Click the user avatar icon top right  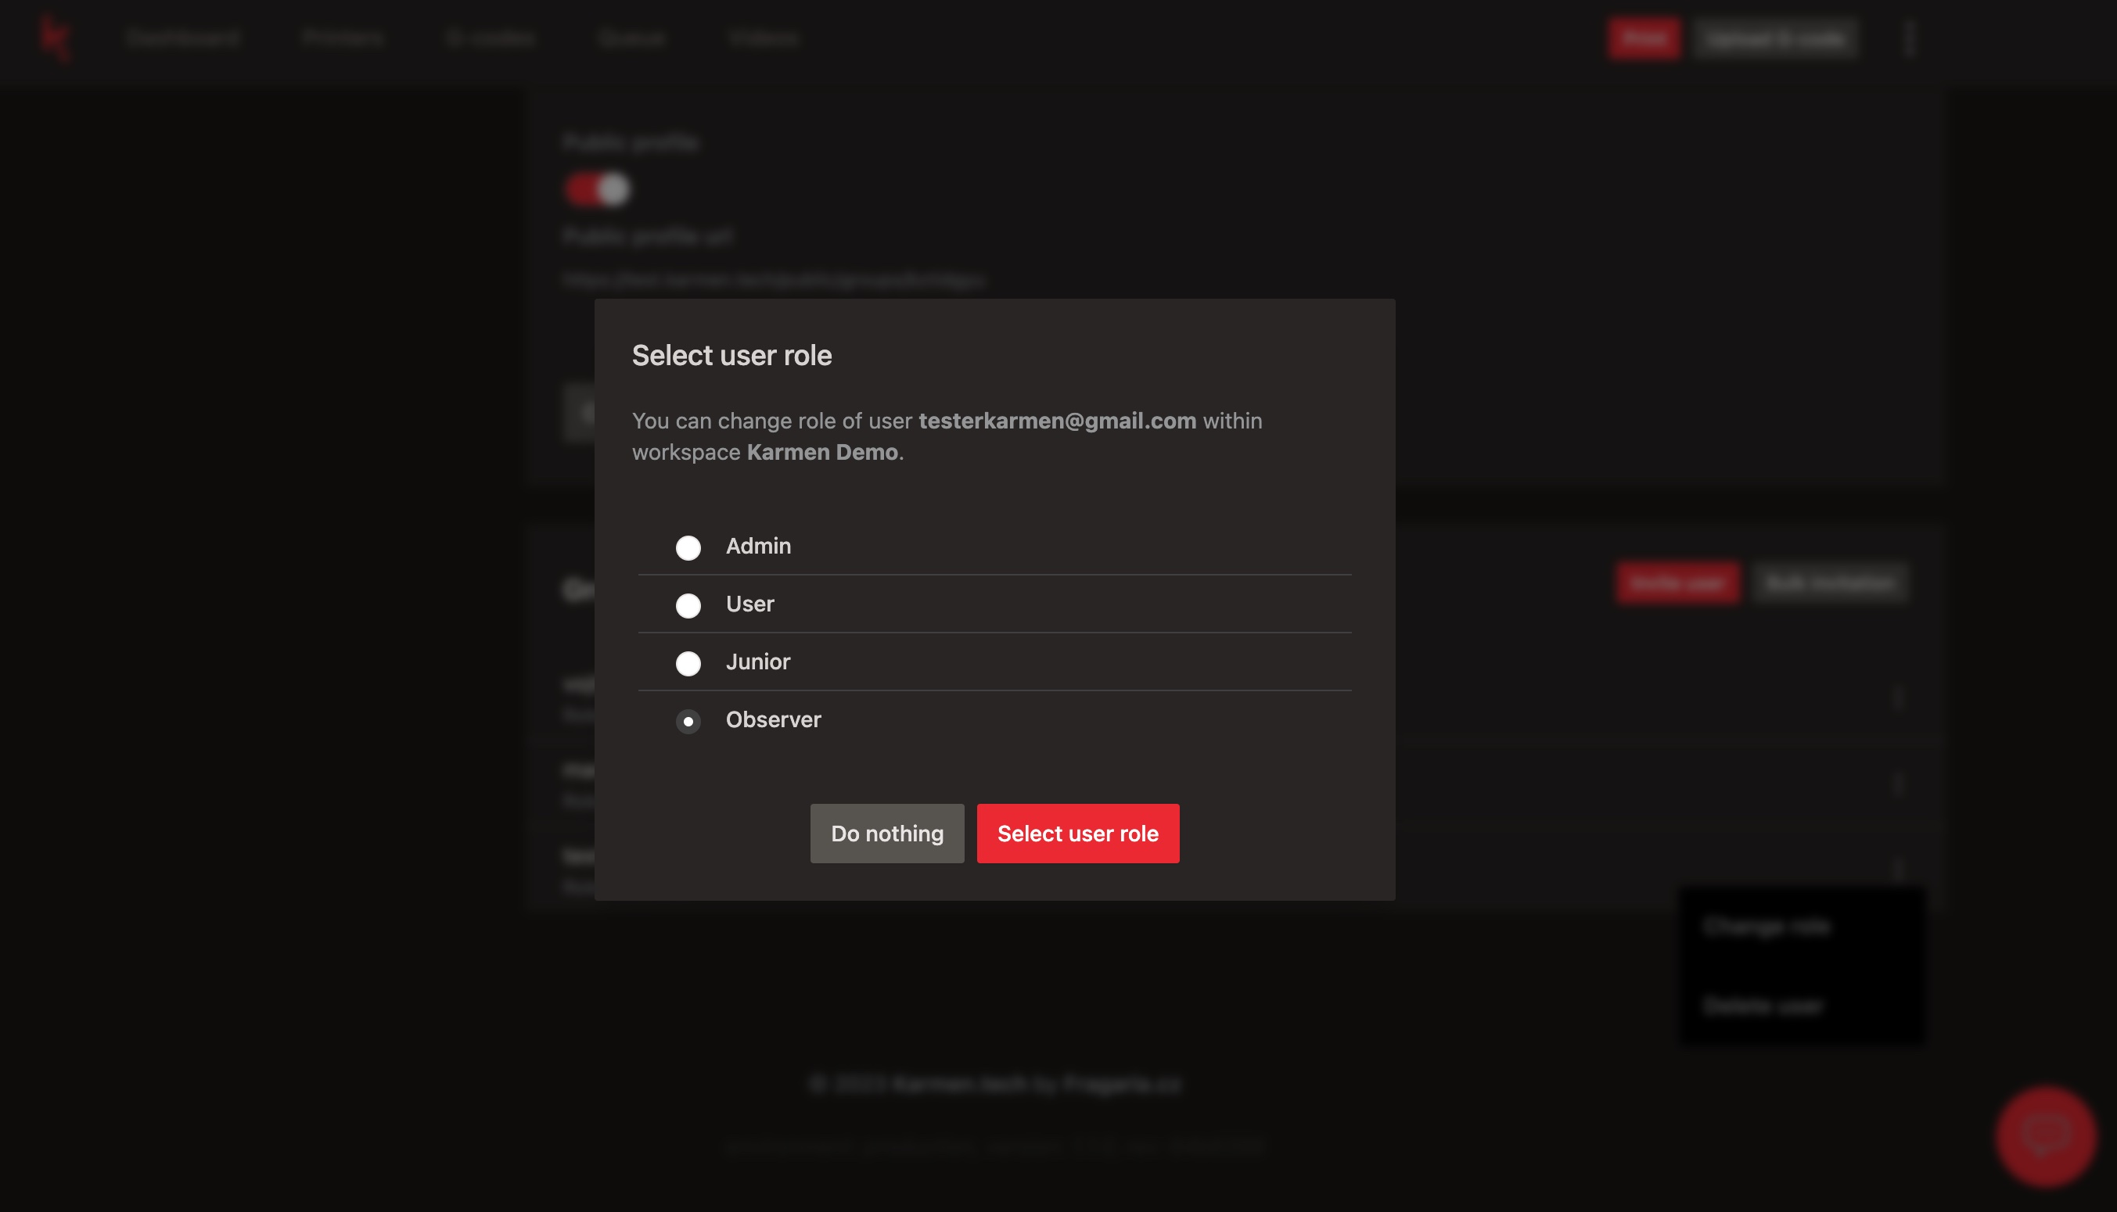coord(1907,39)
